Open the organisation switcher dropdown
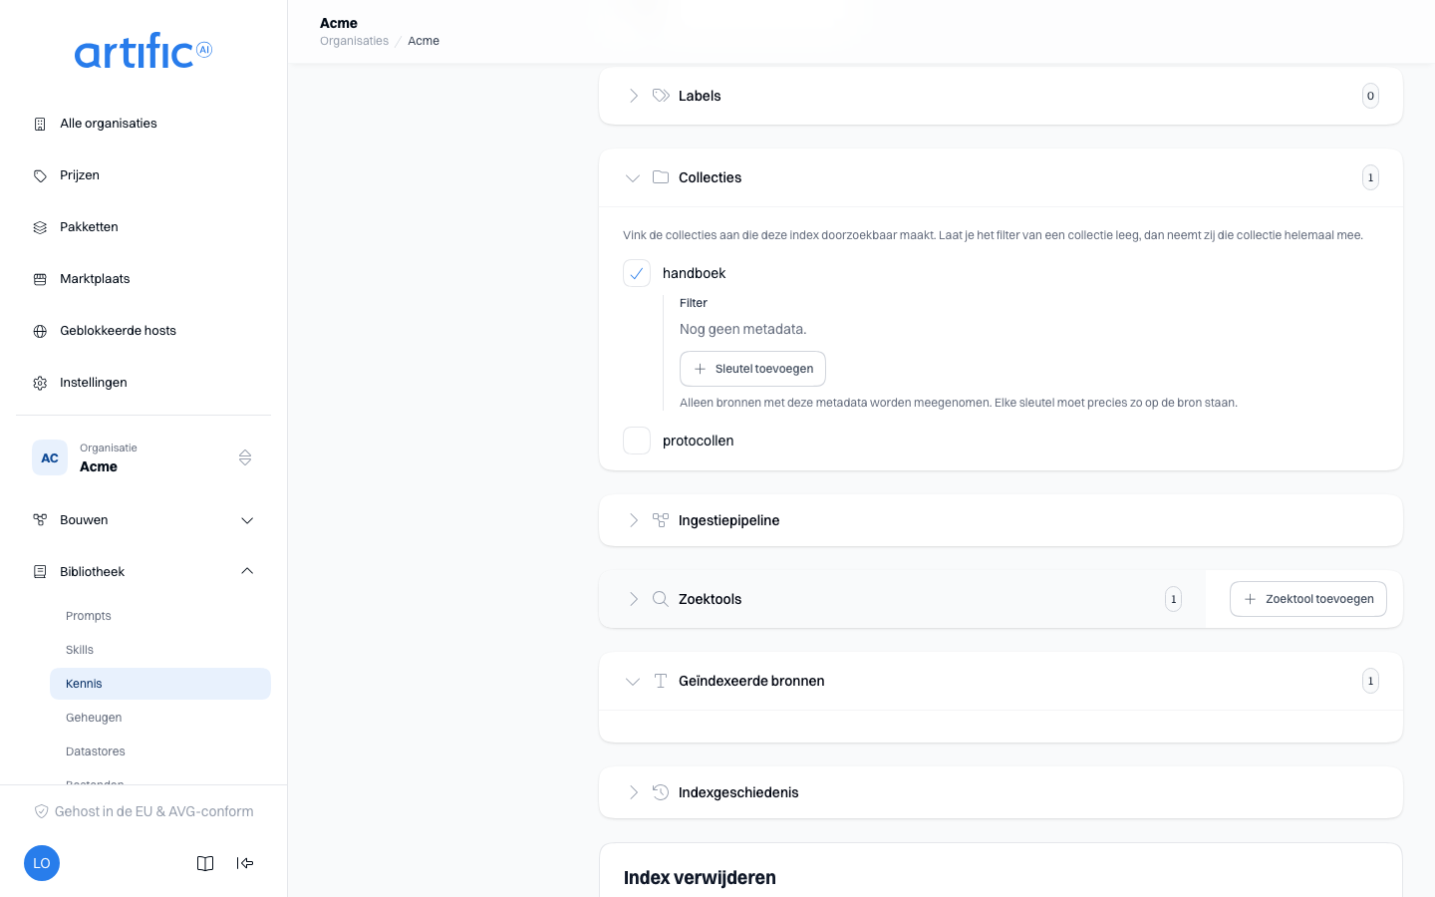 click(x=245, y=457)
